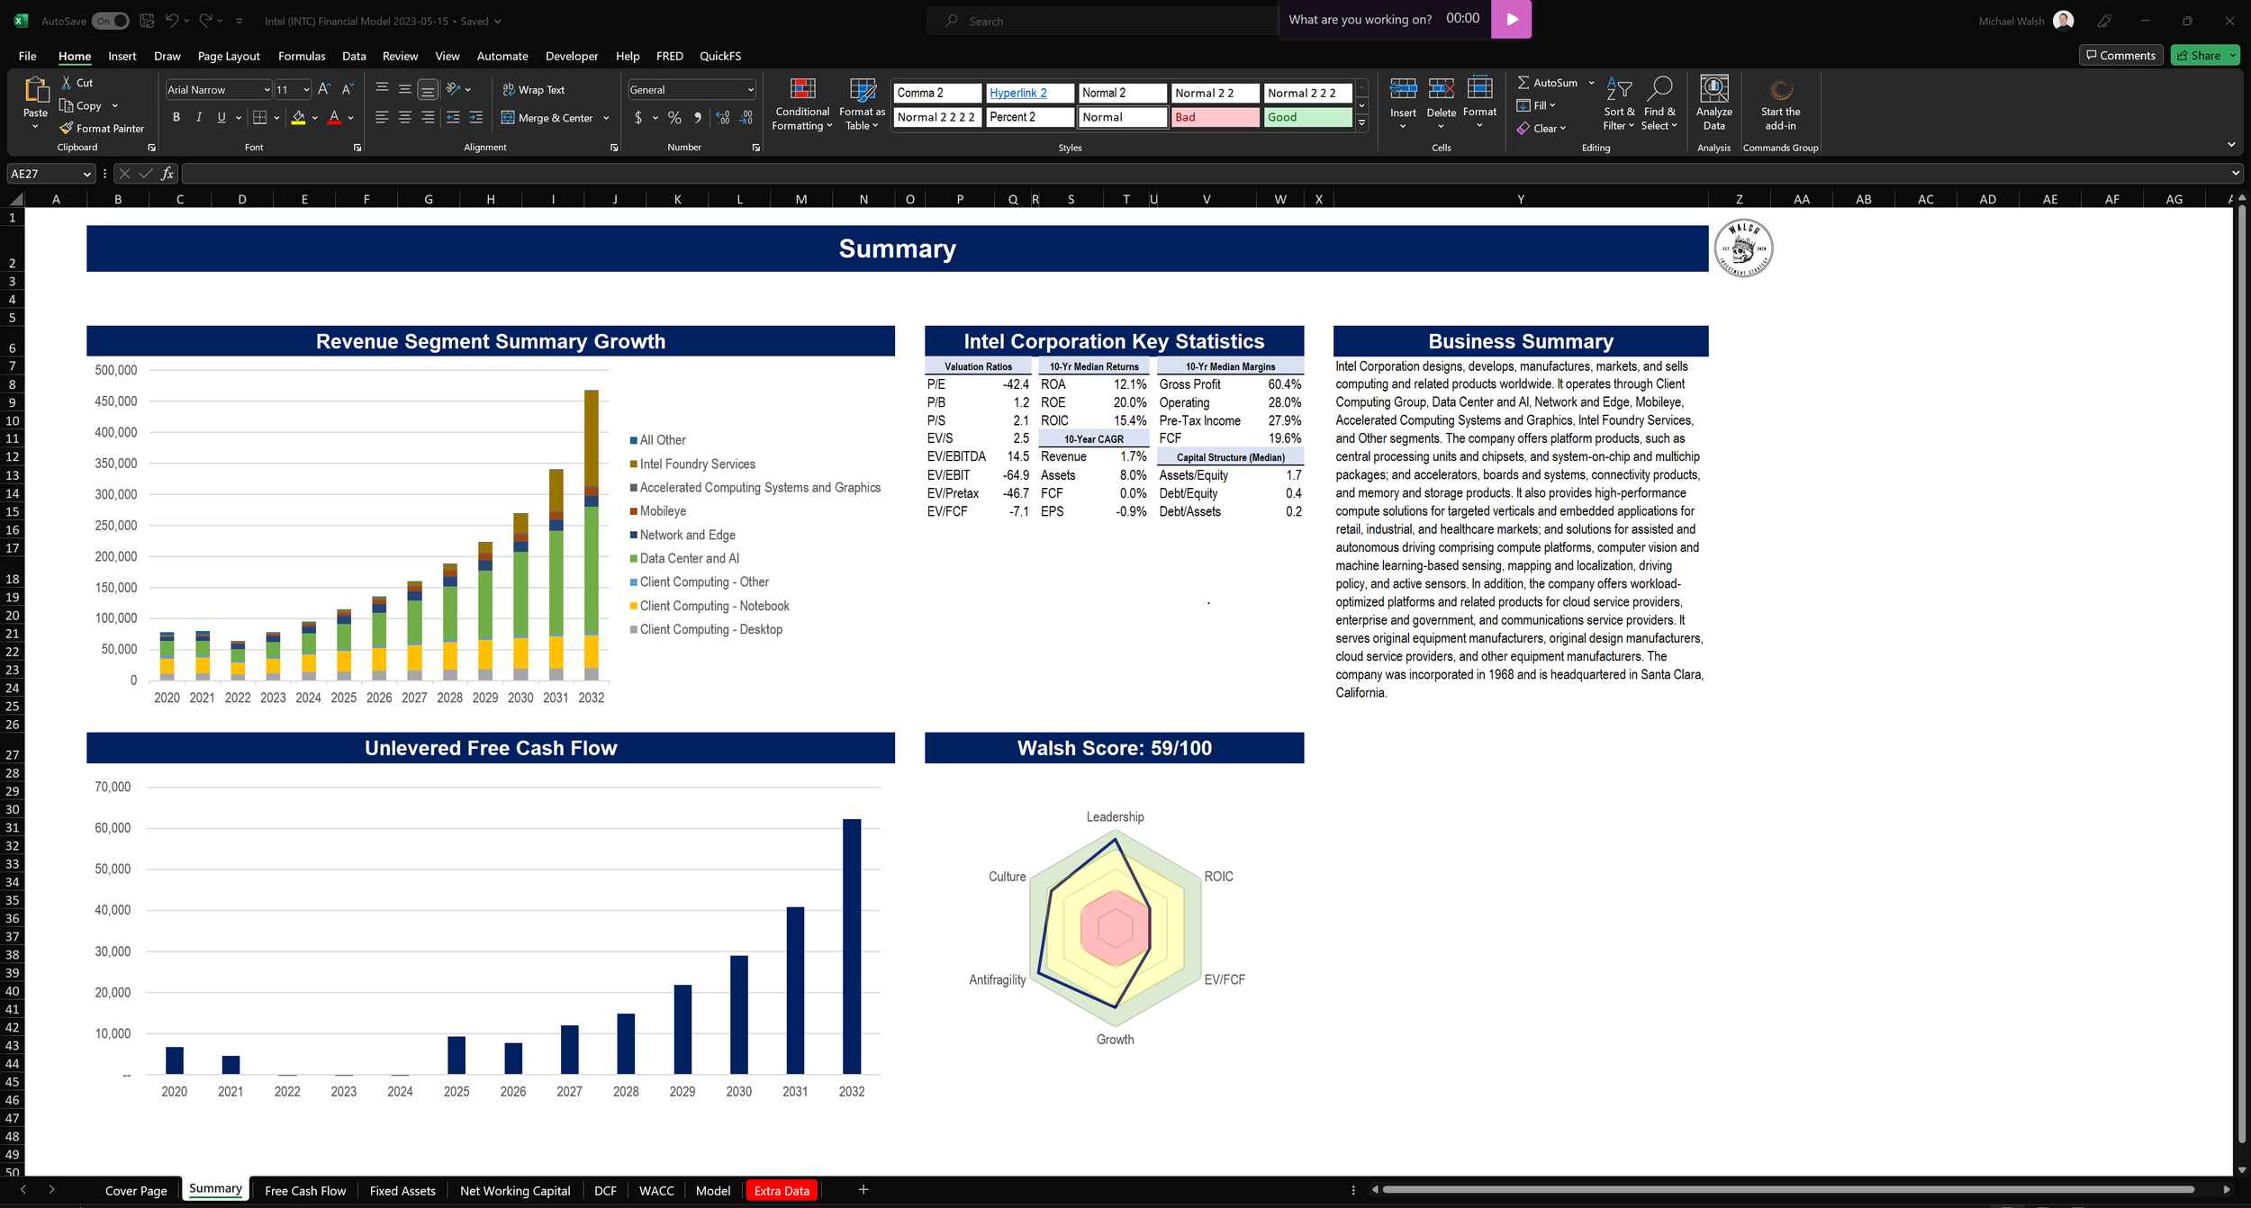Expand the Name Box dropdown arrow

pos(86,174)
